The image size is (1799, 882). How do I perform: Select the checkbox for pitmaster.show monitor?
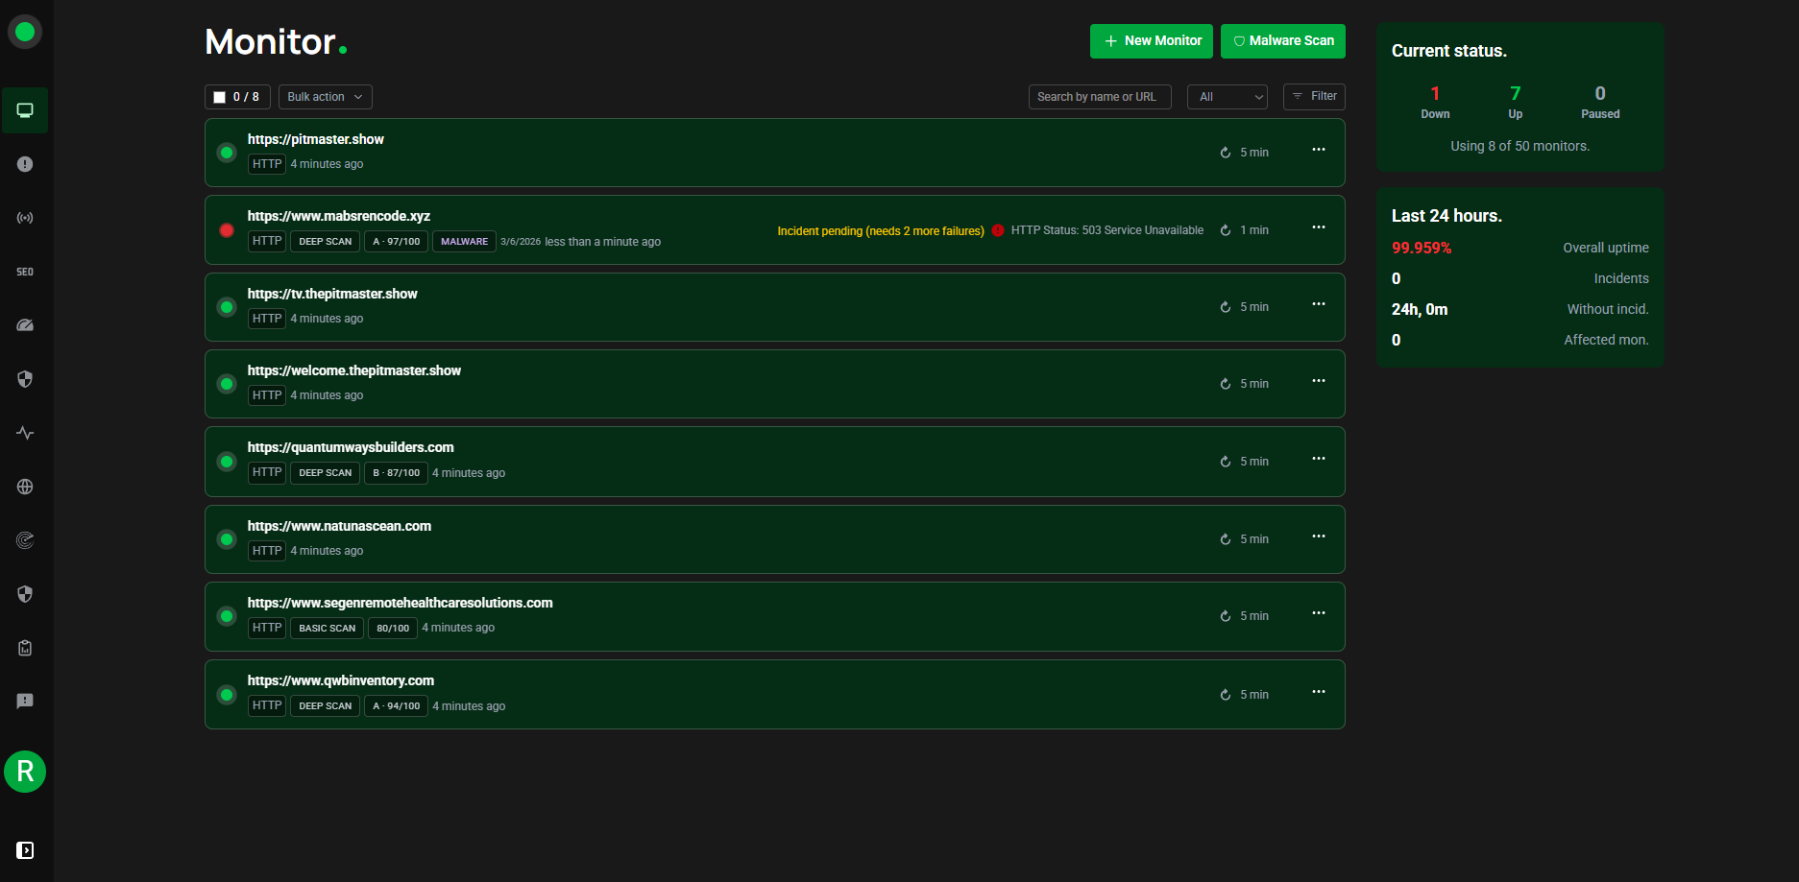click(227, 153)
